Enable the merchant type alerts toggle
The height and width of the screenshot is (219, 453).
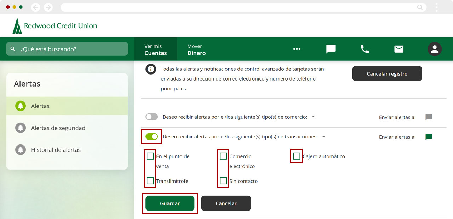151,117
